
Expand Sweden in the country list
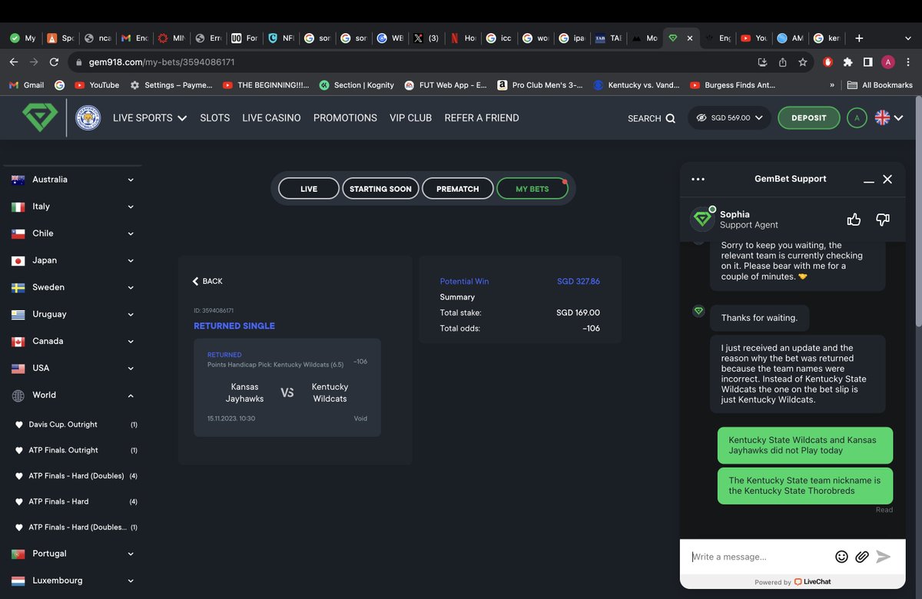(x=73, y=287)
